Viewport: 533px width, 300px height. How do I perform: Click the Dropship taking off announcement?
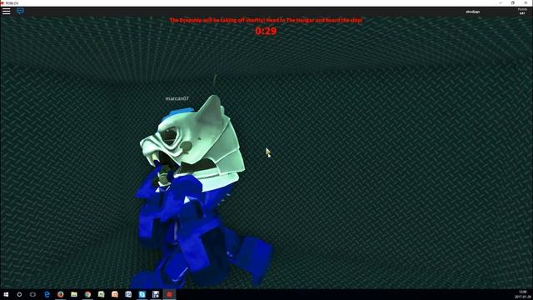pos(266,20)
